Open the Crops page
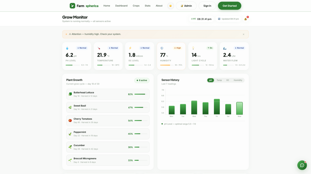The height and width of the screenshot is (174, 311). 136,6
